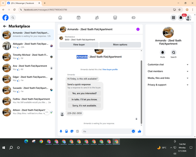Bookmark this page with the star icon
196x157 pixels.
[180, 10]
